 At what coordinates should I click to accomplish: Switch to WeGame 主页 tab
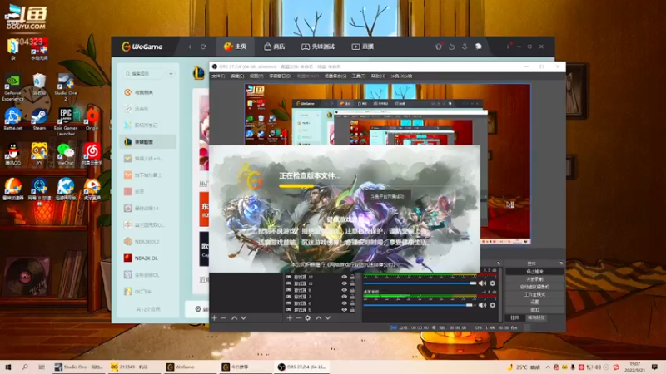point(236,47)
